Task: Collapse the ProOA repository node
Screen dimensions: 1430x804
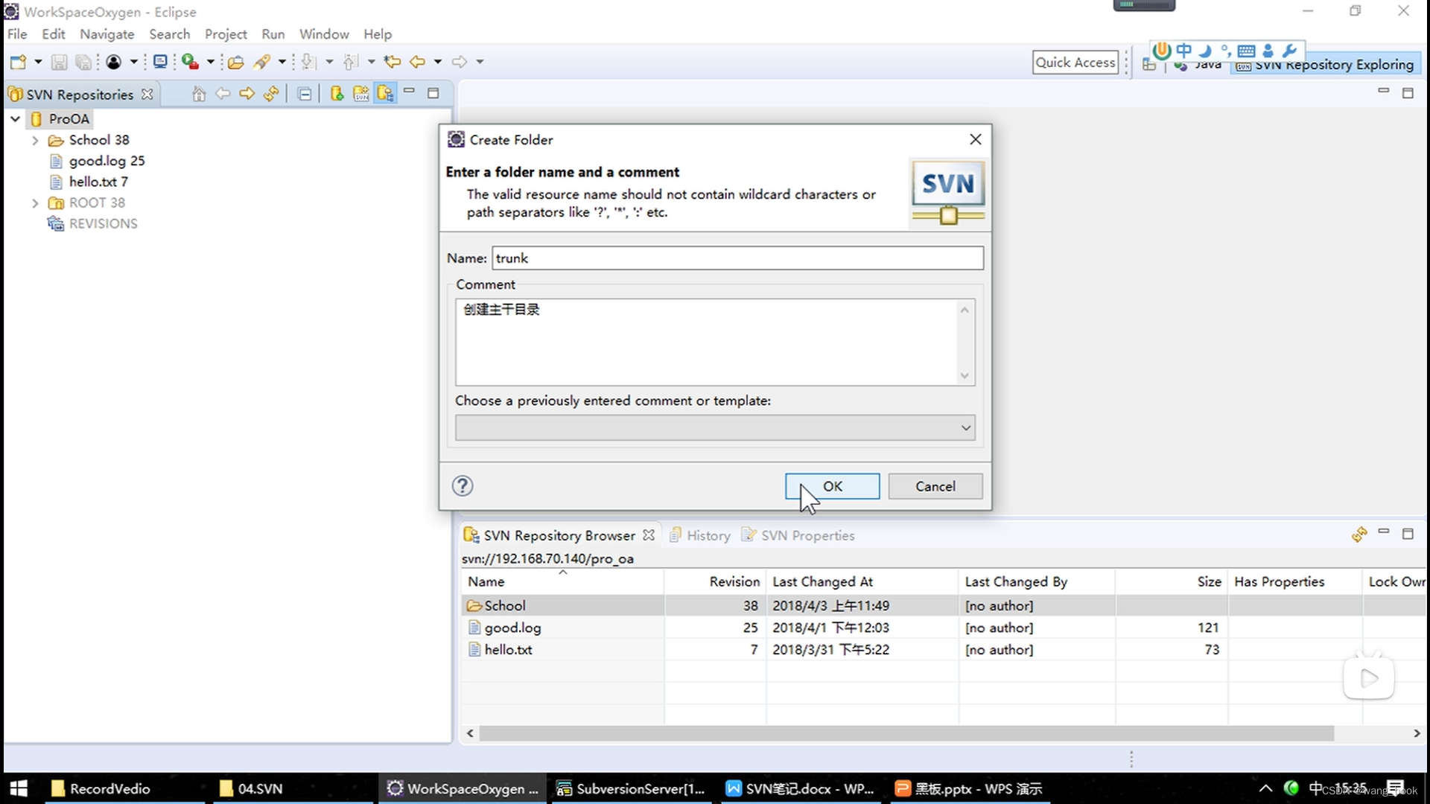Action: tap(15, 119)
